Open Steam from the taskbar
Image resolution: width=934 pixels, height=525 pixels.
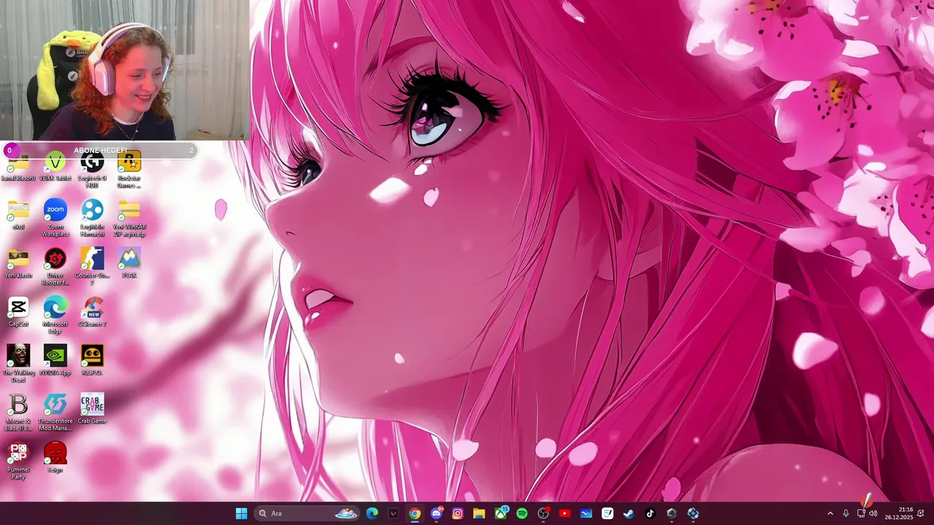pyautogui.click(x=628, y=513)
